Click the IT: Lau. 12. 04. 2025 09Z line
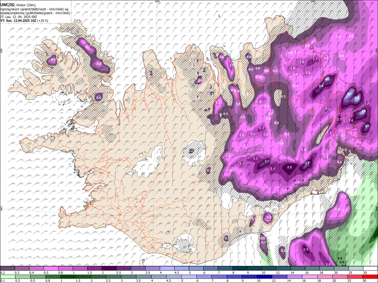The width and height of the screenshot is (378, 283). [19, 17]
